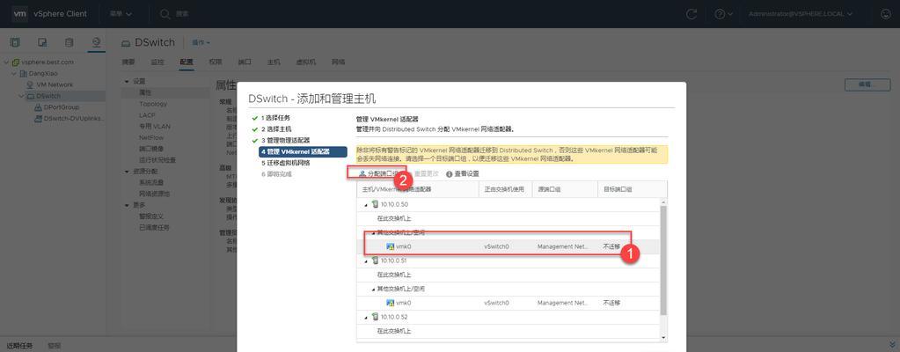
Task: Click the smiley feedback icon
Action: [886, 14]
